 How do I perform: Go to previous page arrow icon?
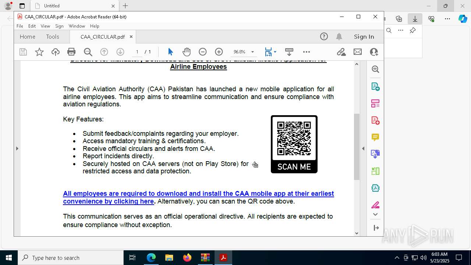(x=104, y=52)
